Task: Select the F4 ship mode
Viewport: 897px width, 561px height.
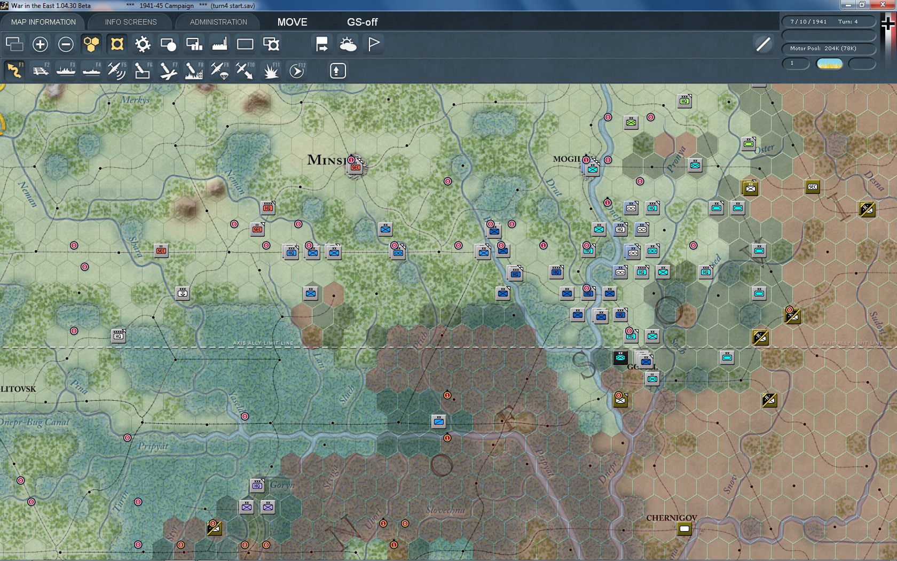Action: [x=91, y=71]
